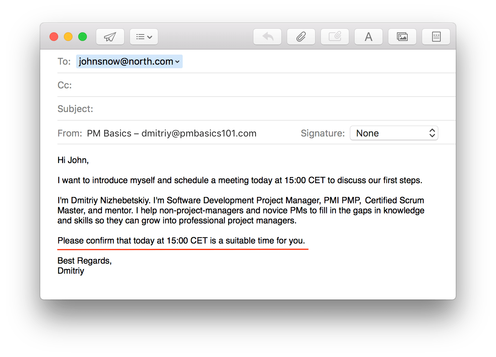Image resolution: width=496 pixels, height=357 pixels.
Task: Click the "Best Regards," closing line
Action: (85, 261)
